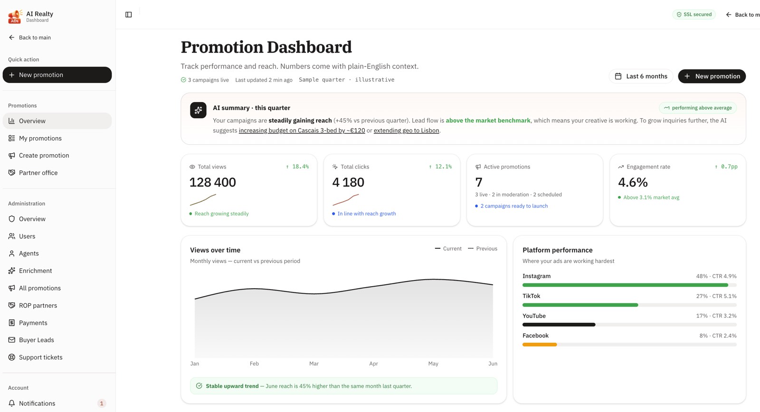Select Partner office in the sidebar
Viewport: 760px width, 412px height.
click(x=57, y=173)
